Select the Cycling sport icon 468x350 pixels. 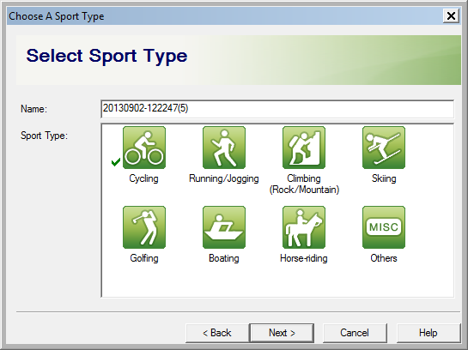tap(144, 148)
